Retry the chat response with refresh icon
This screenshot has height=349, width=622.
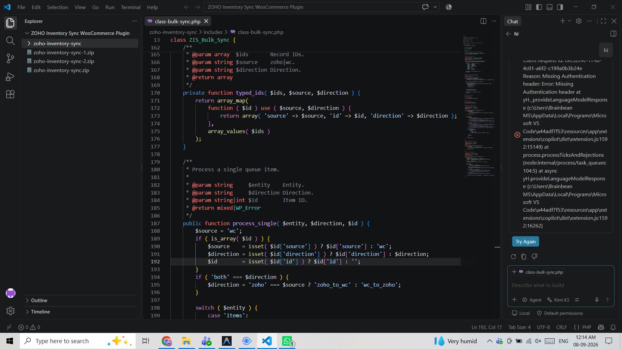pyautogui.click(x=513, y=257)
